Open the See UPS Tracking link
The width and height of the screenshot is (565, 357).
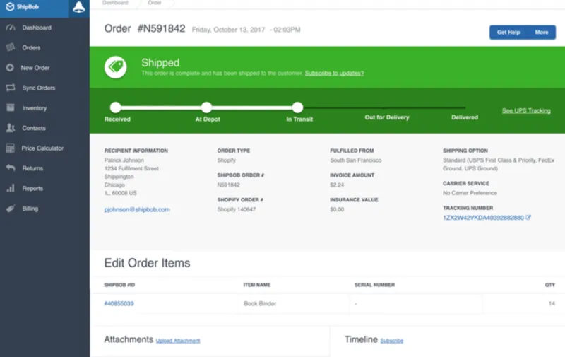(526, 111)
